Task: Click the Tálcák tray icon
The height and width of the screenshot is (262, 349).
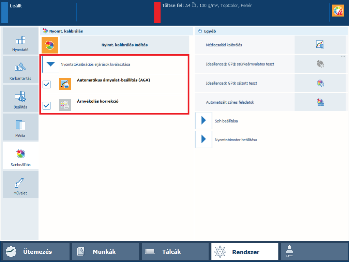Action: 150,251
